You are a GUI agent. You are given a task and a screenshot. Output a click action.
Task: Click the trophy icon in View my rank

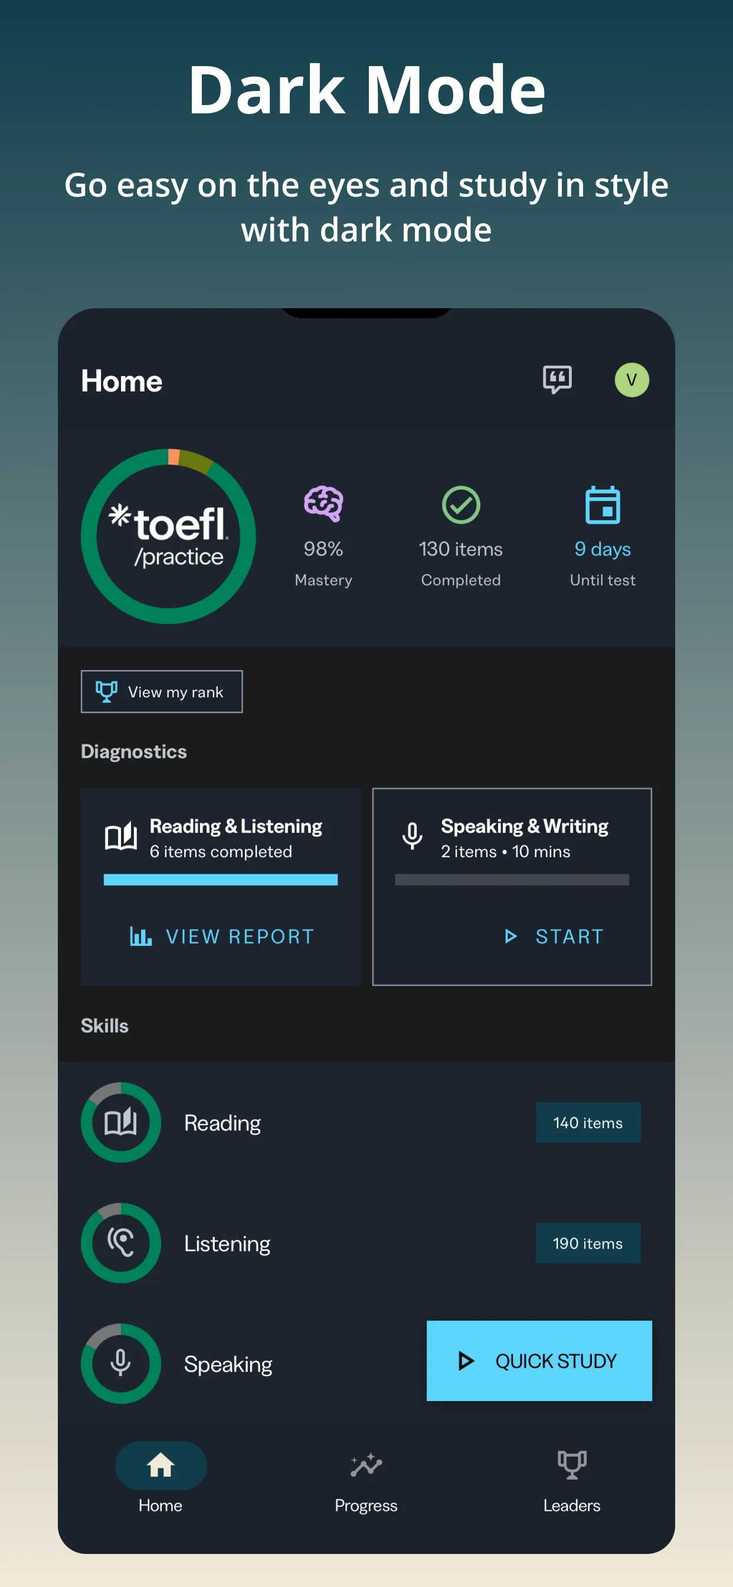pyautogui.click(x=107, y=691)
